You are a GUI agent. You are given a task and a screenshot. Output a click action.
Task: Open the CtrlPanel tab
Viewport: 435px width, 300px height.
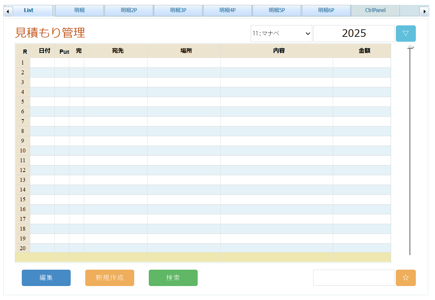point(375,10)
